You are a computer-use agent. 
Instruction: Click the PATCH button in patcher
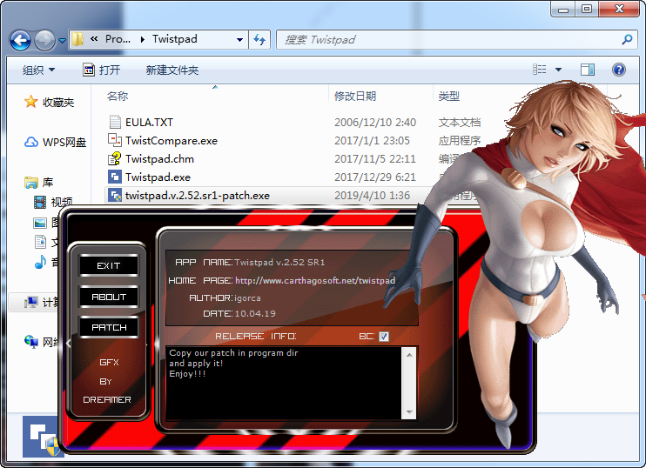pyautogui.click(x=109, y=327)
